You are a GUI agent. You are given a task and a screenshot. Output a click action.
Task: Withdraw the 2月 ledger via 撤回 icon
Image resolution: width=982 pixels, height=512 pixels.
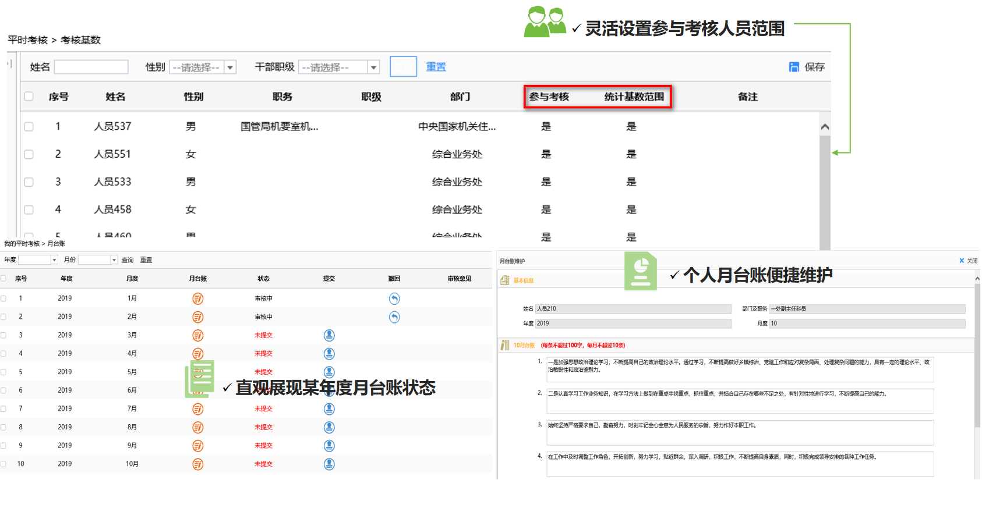(394, 317)
